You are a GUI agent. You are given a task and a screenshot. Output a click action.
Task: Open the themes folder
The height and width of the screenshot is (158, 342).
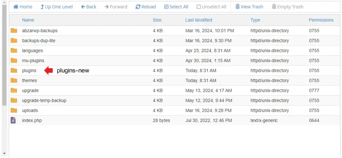[x=29, y=80]
